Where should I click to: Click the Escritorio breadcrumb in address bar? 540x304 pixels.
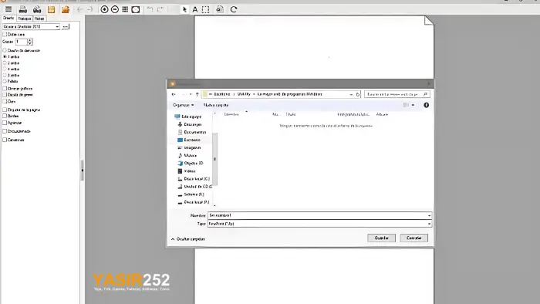coord(222,94)
